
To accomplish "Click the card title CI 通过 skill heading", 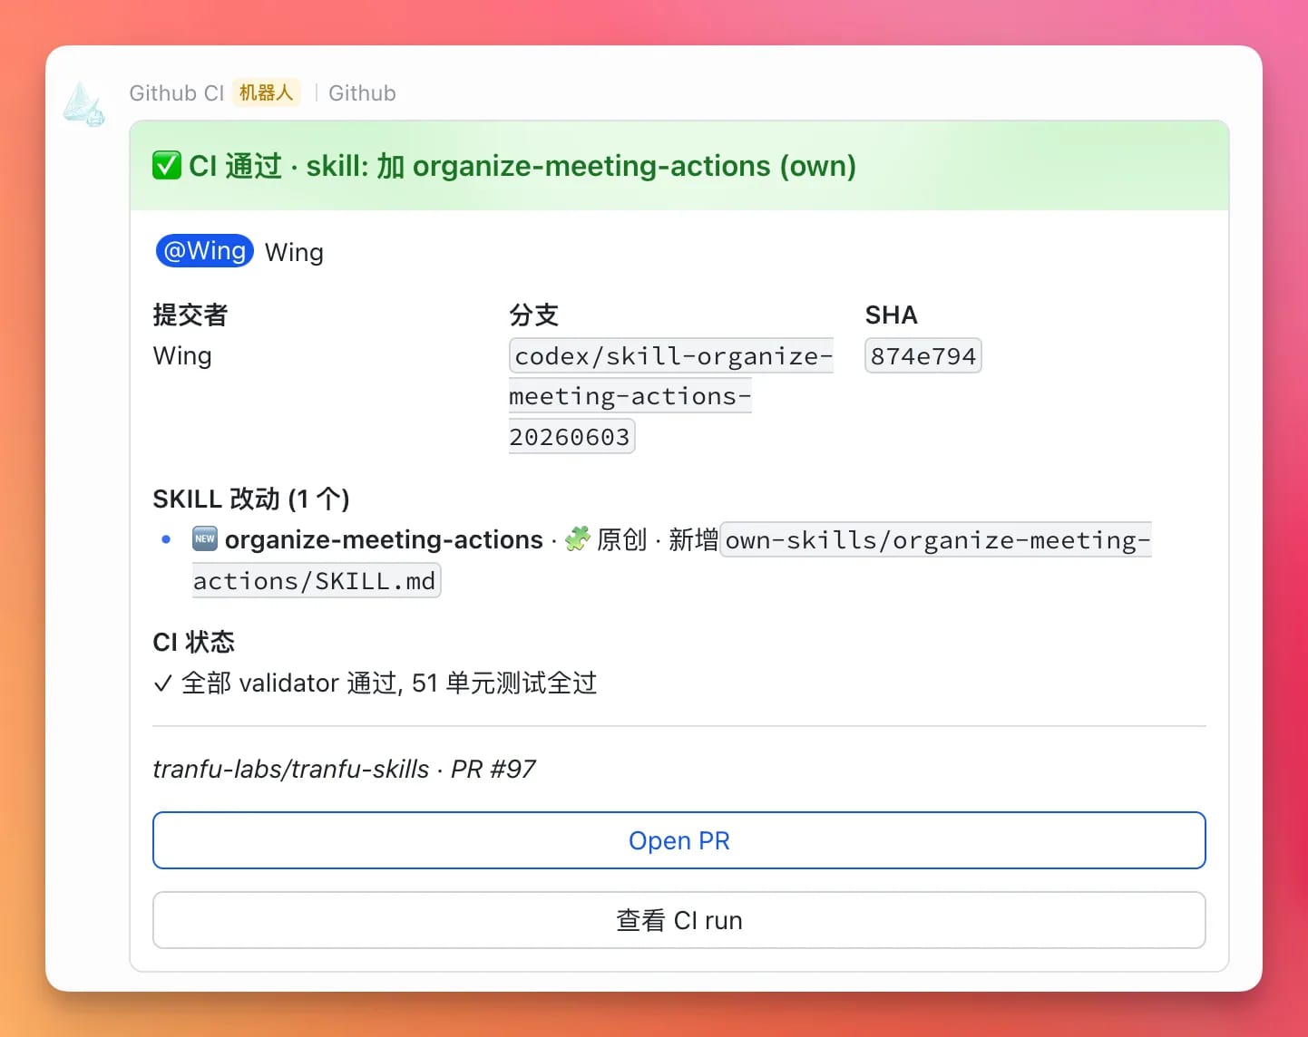I will 522,166.
